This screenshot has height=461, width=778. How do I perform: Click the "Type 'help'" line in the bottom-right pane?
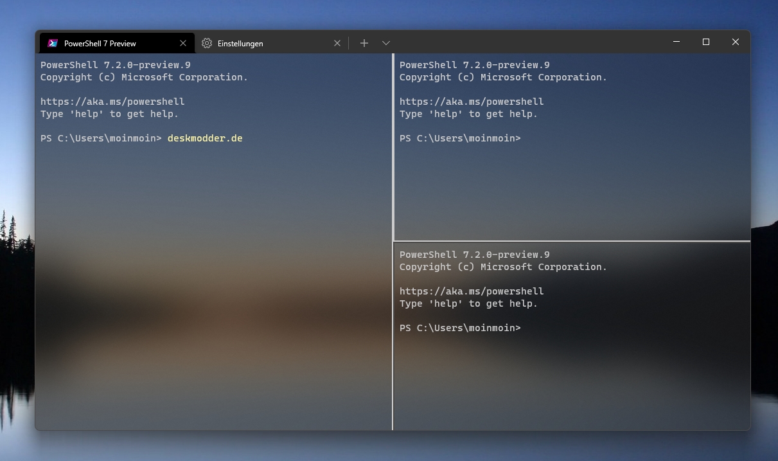point(468,303)
